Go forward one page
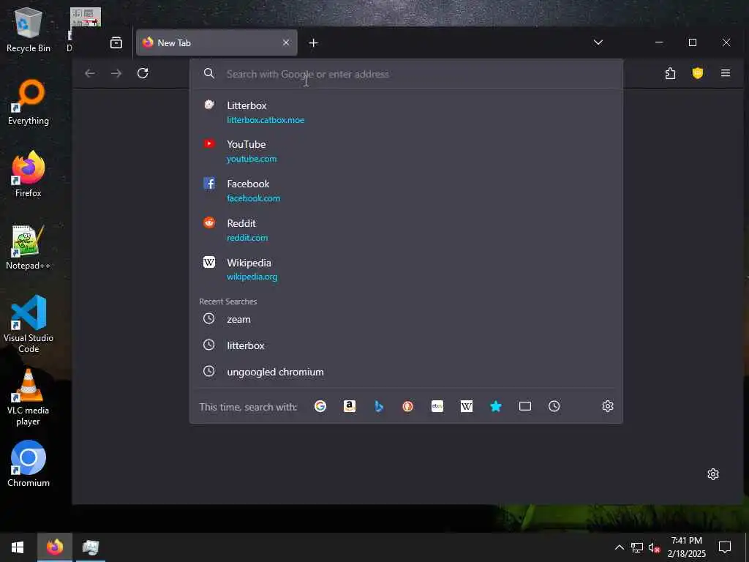Viewport: 749px width, 562px height. 116,73
